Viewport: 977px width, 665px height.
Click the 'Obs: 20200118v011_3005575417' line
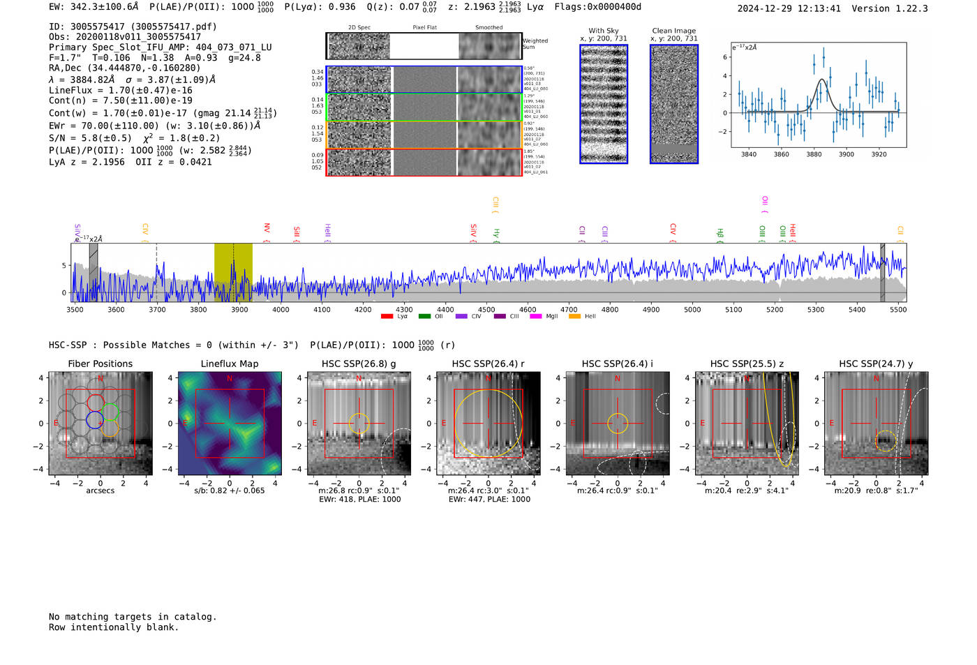pos(125,37)
